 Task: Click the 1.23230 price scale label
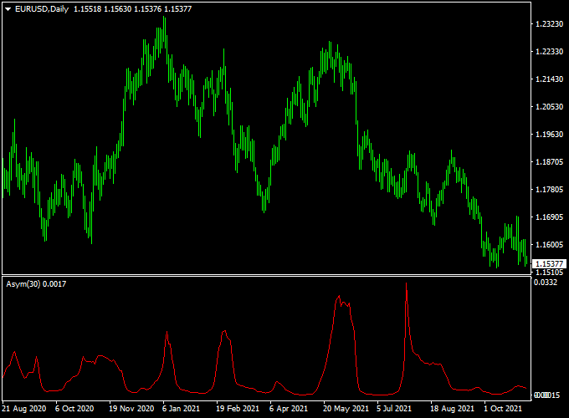(x=549, y=25)
